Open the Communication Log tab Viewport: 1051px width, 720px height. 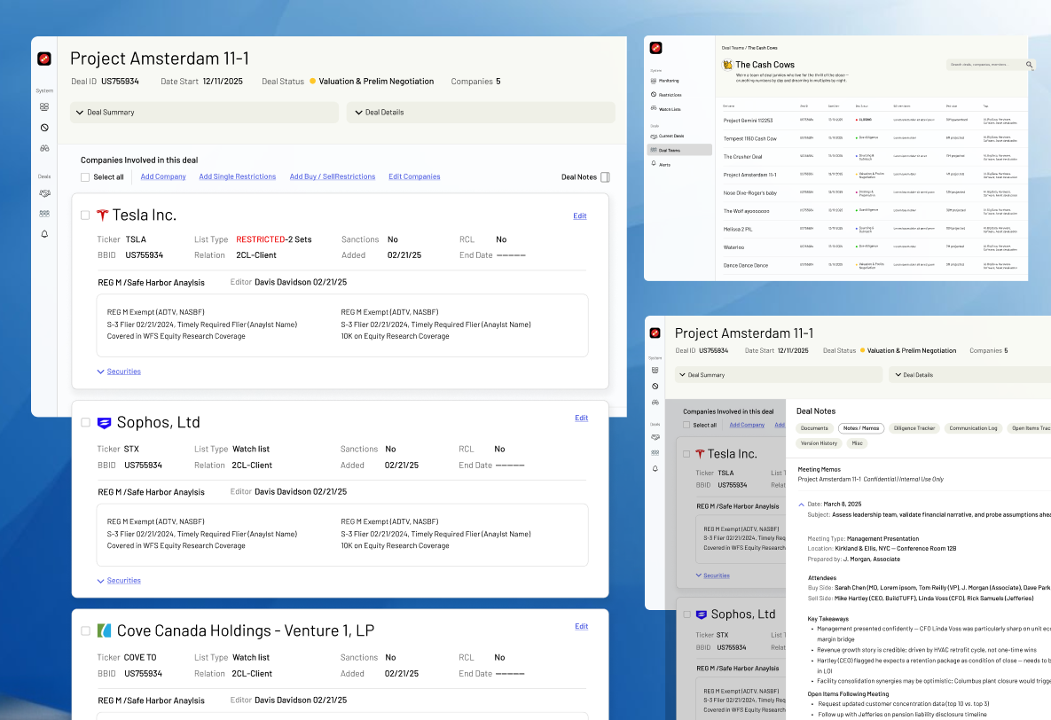point(973,427)
